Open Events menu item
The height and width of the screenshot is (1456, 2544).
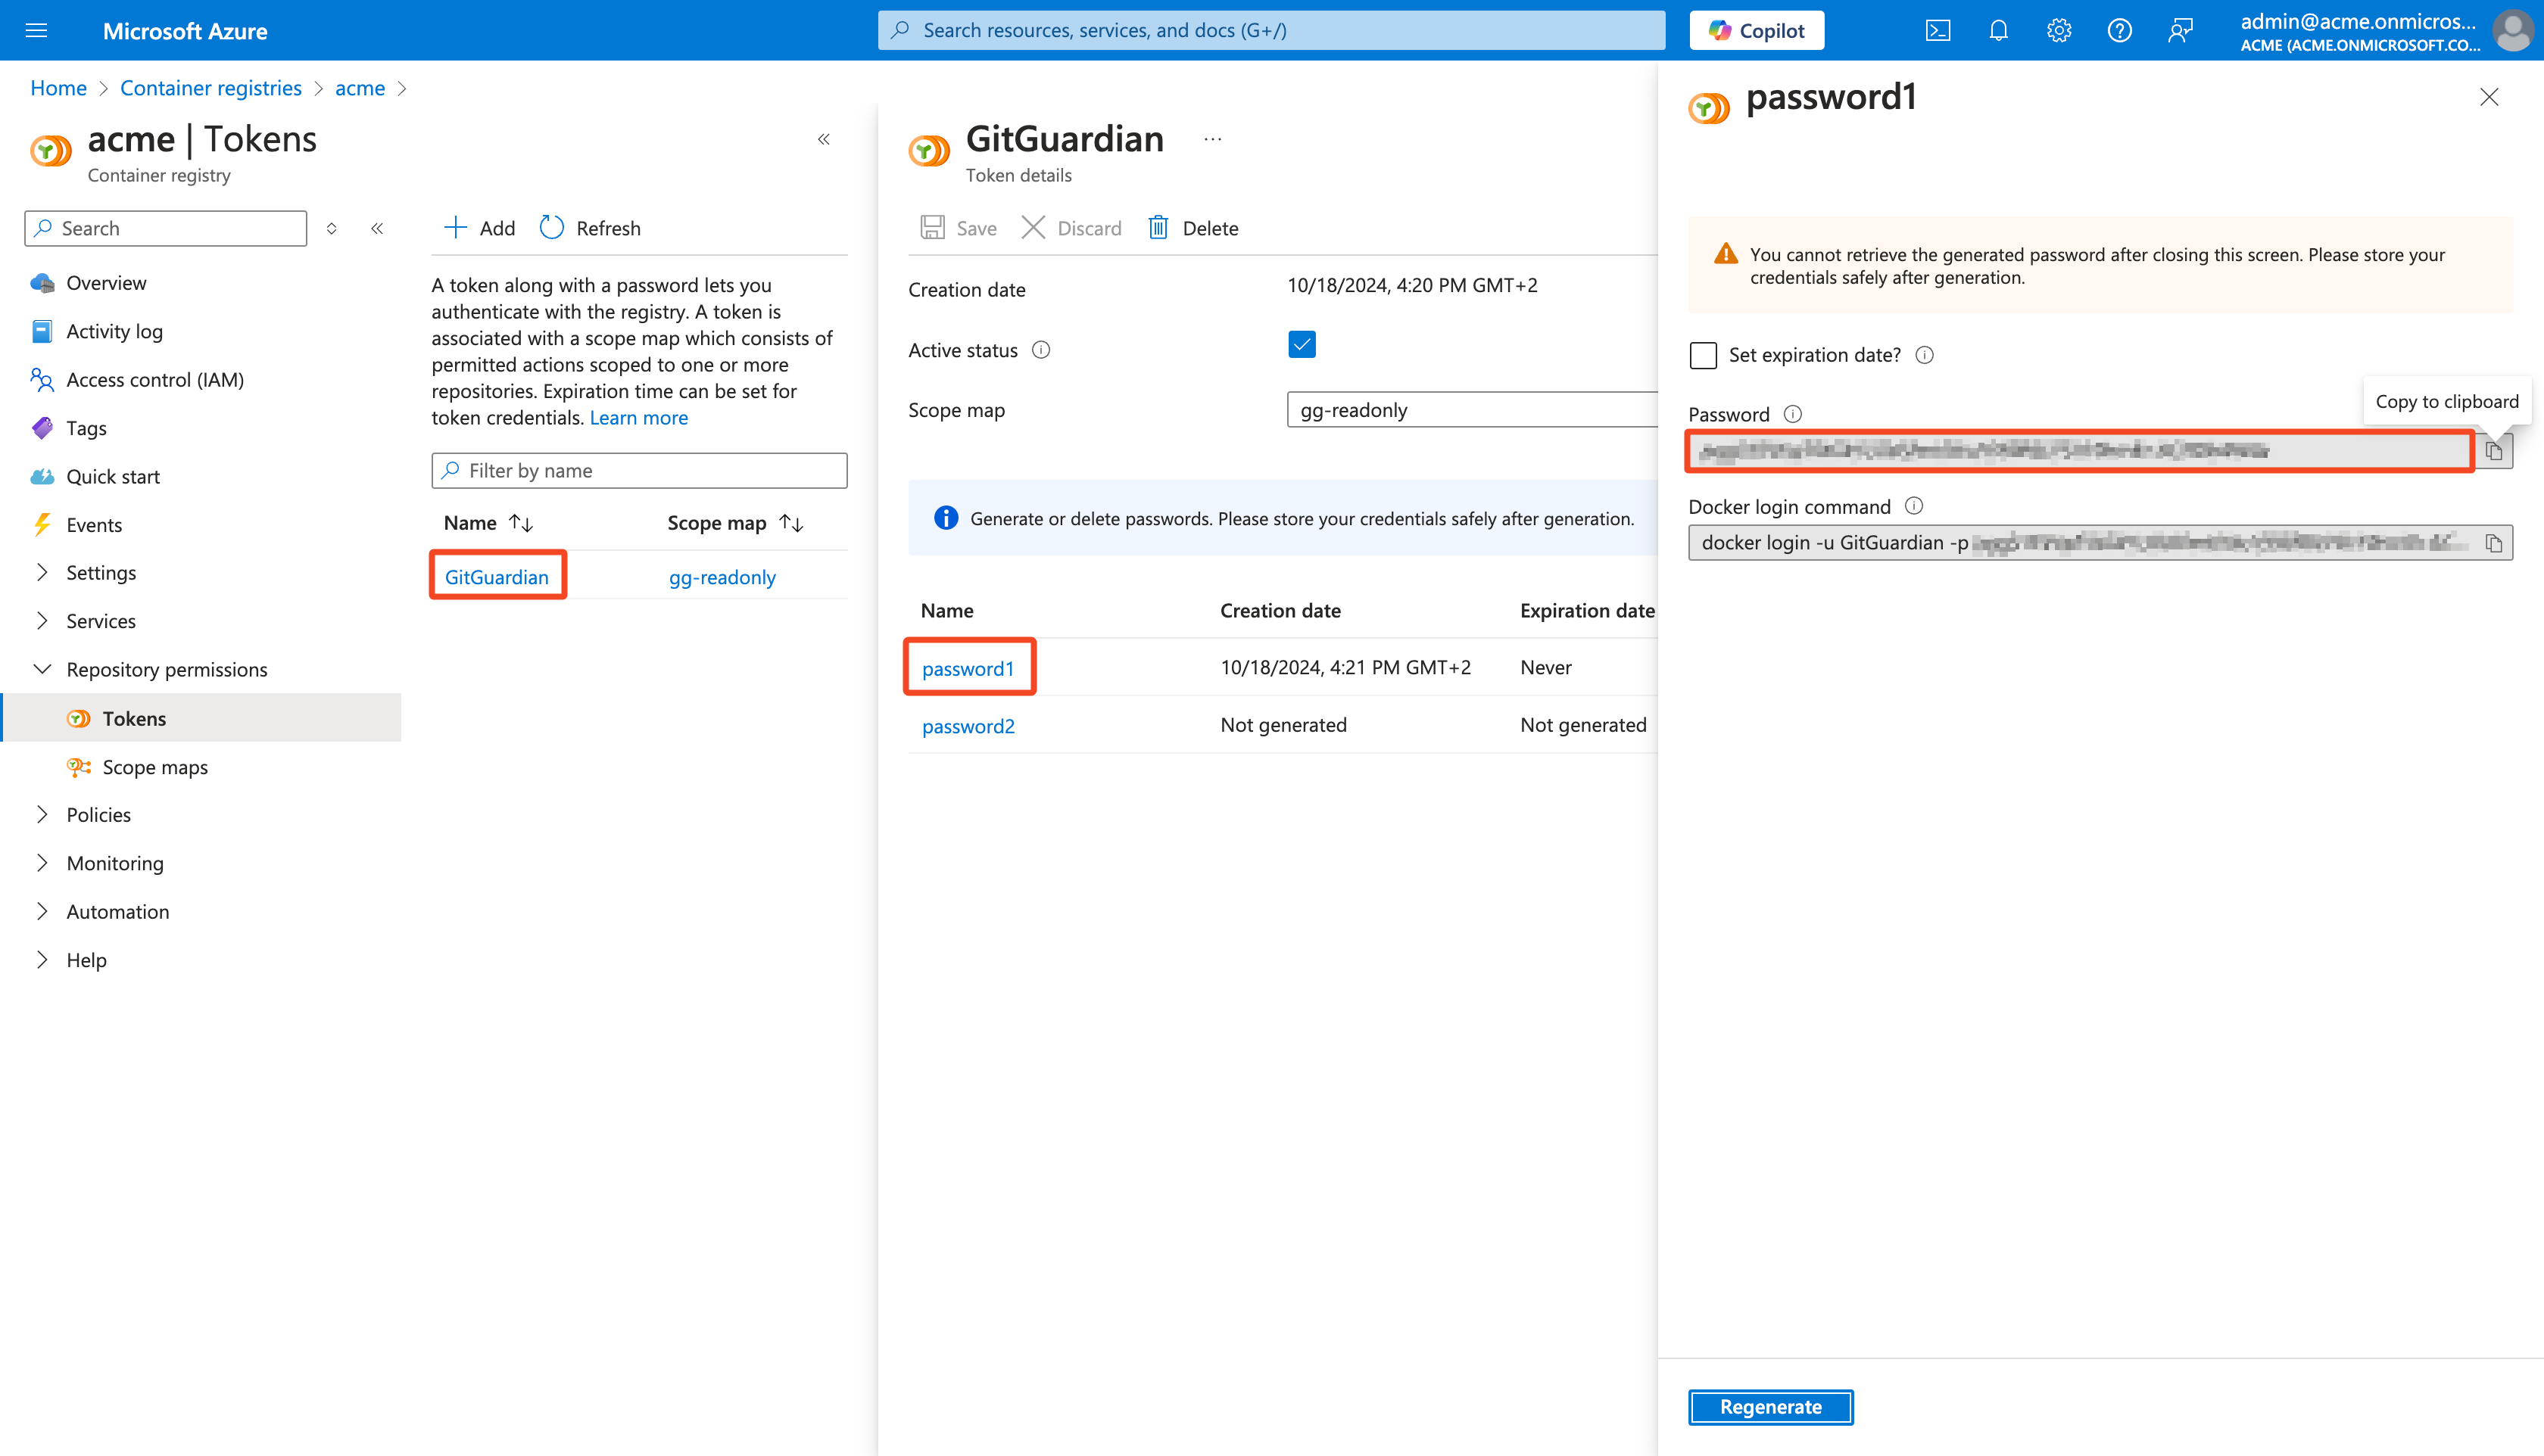click(94, 525)
